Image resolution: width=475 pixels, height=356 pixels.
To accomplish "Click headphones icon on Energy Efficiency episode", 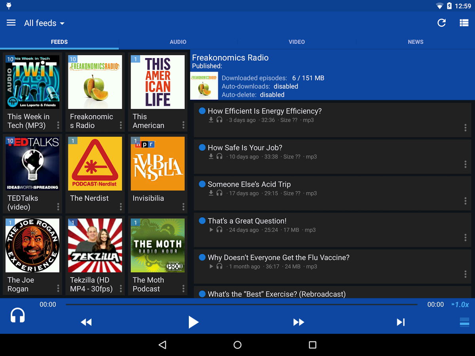I will (x=219, y=119).
